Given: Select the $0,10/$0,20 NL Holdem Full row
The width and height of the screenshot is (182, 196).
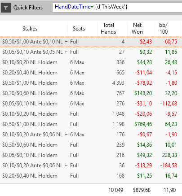Looking at the screenshot, I should coord(91,114).
